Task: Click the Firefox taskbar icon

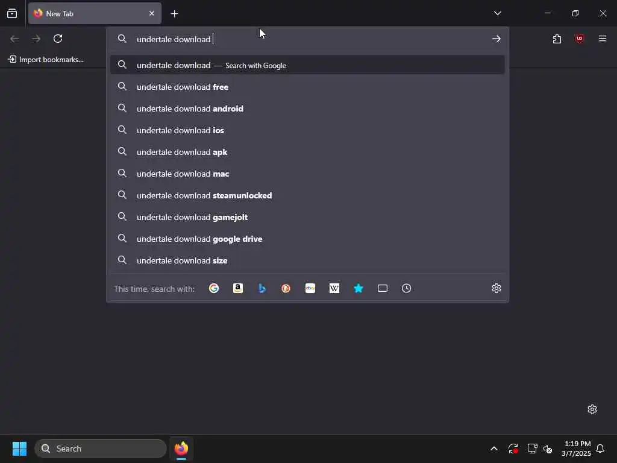Action: point(181,449)
